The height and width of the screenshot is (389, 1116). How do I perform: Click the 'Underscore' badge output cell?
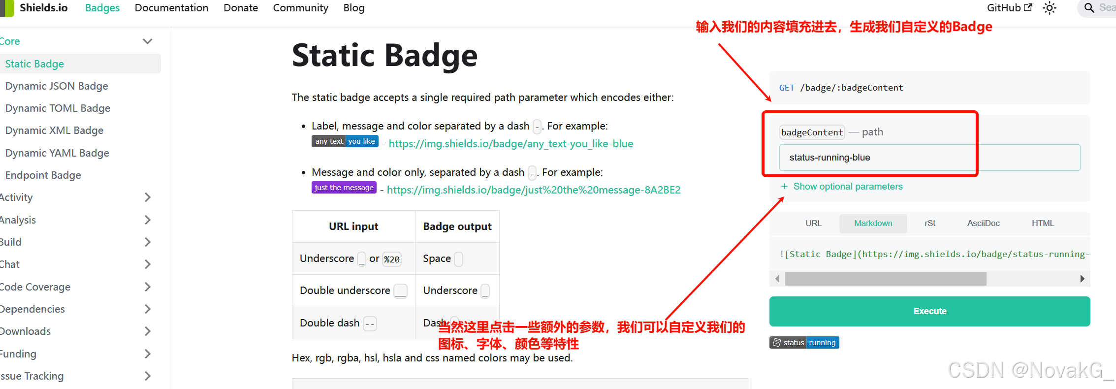(x=457, y=291)
